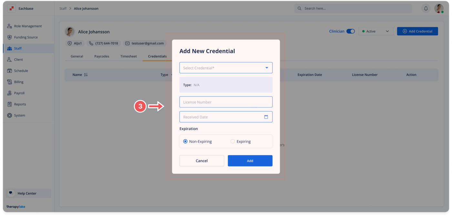This screenshot has height=217, width=452.
Task: Click the License Number input field
Action: (226, 102)
